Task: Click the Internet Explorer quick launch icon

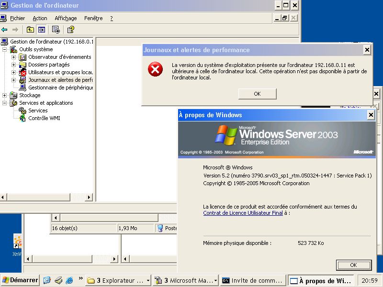Action: point(69,280)
